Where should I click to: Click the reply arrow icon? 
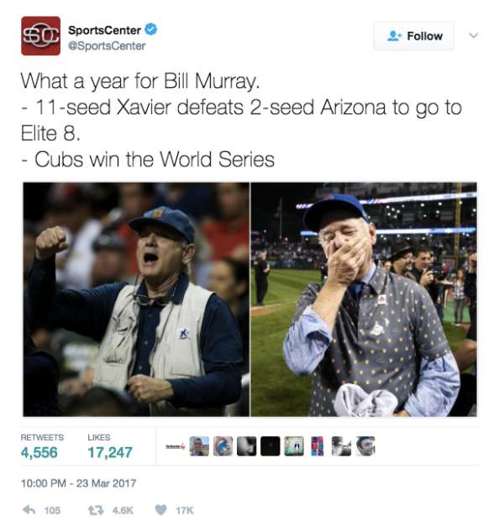[29, 509]
